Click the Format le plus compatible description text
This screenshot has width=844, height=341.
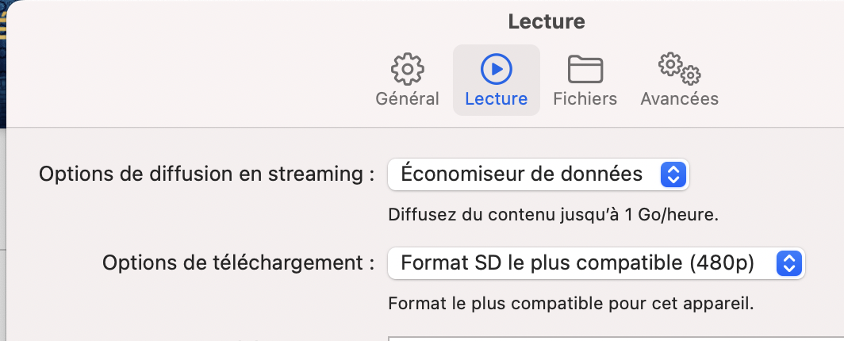(x=570, y=303)
